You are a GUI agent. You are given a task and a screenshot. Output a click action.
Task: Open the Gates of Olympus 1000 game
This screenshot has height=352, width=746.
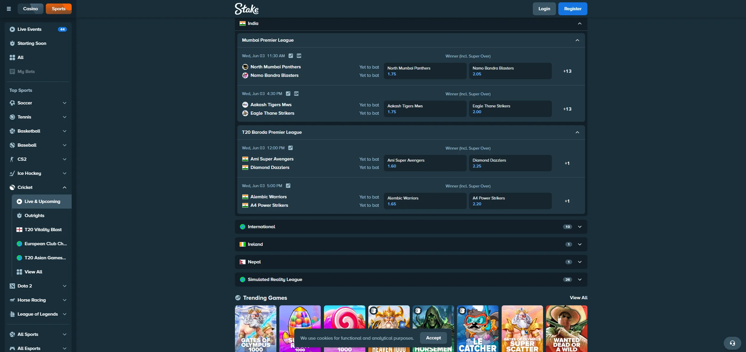click(x=256, y=329)
